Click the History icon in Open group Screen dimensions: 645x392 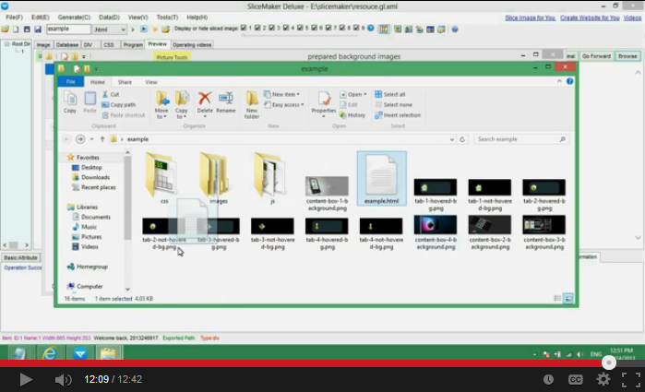click(352, 115)
